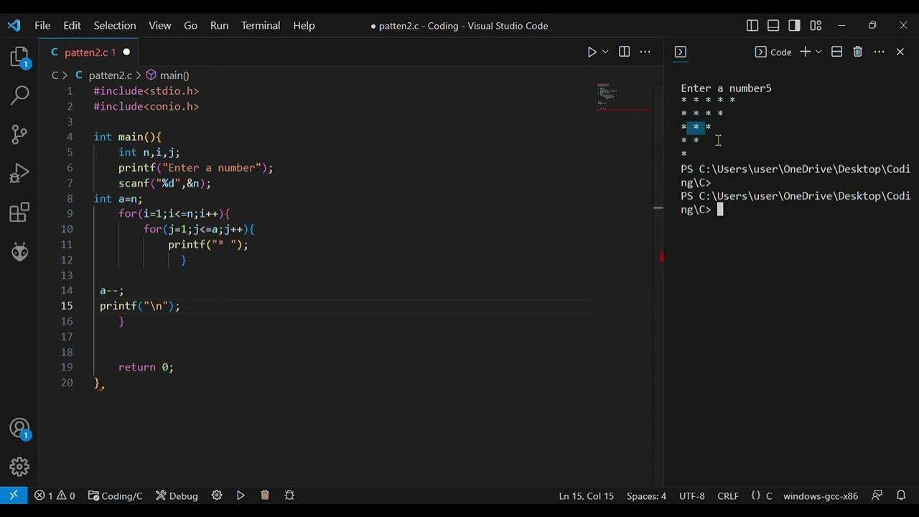Image resolution: width=919 pixels, height=517 pixels.
Task: Click the status bar run play icon
Action: click(241, 495)
